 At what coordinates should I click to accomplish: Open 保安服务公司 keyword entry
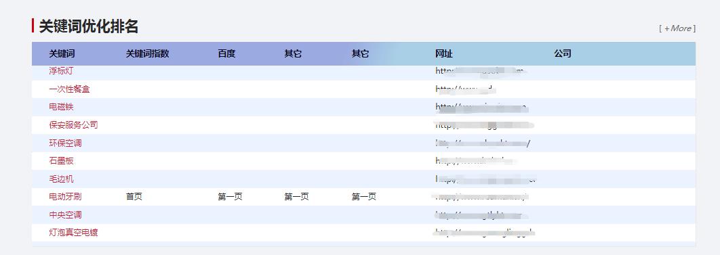(73, 125)
